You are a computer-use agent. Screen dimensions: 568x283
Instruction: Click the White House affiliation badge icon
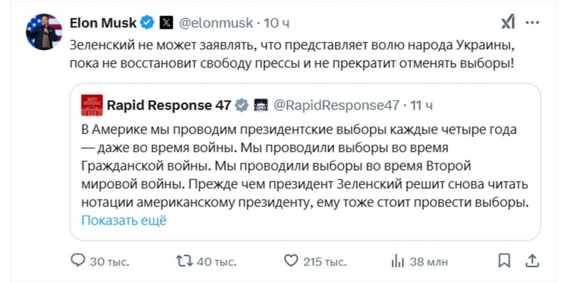click(261, 105)
